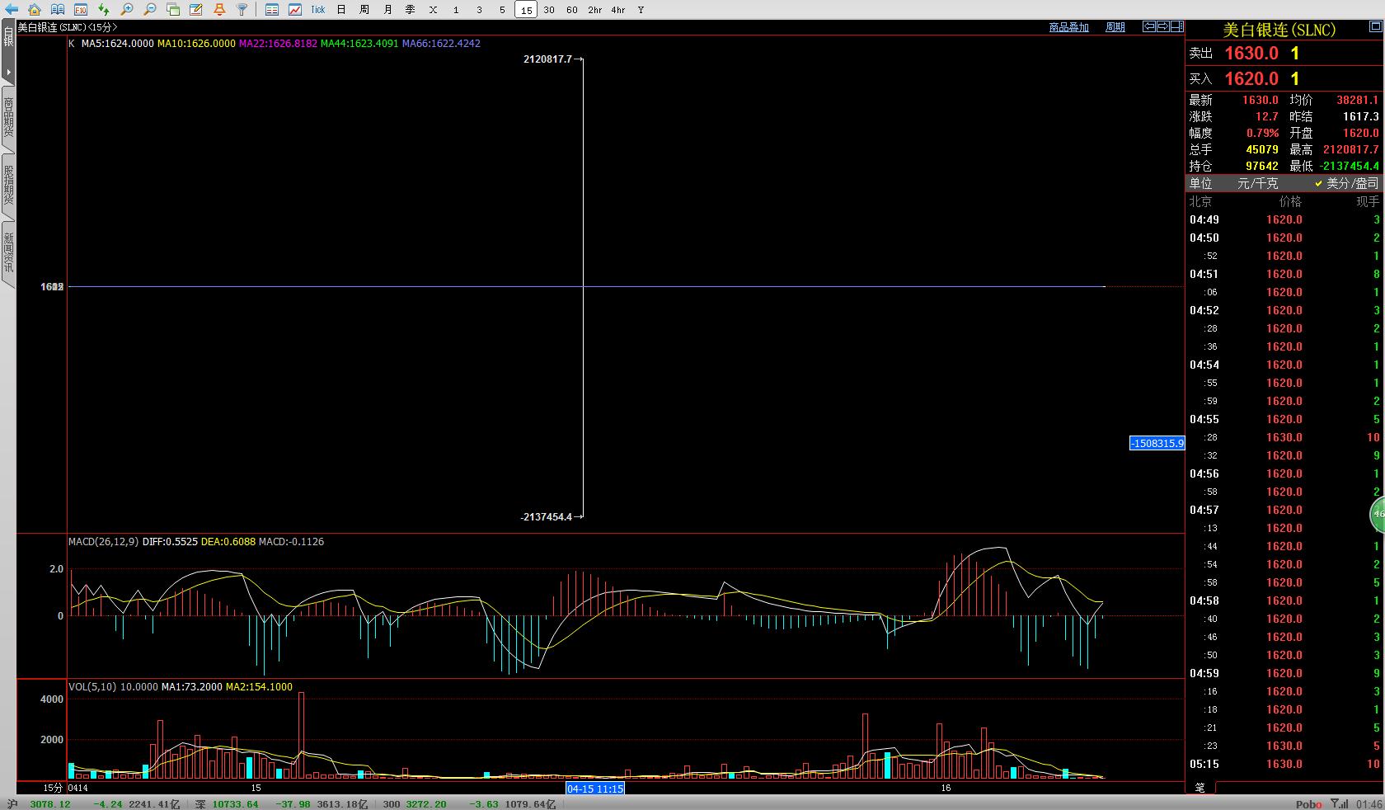The width and height of the screenshot is (1385, 810).
Task: Switch to the 30-minute period
Action: [x=549, y=10]
